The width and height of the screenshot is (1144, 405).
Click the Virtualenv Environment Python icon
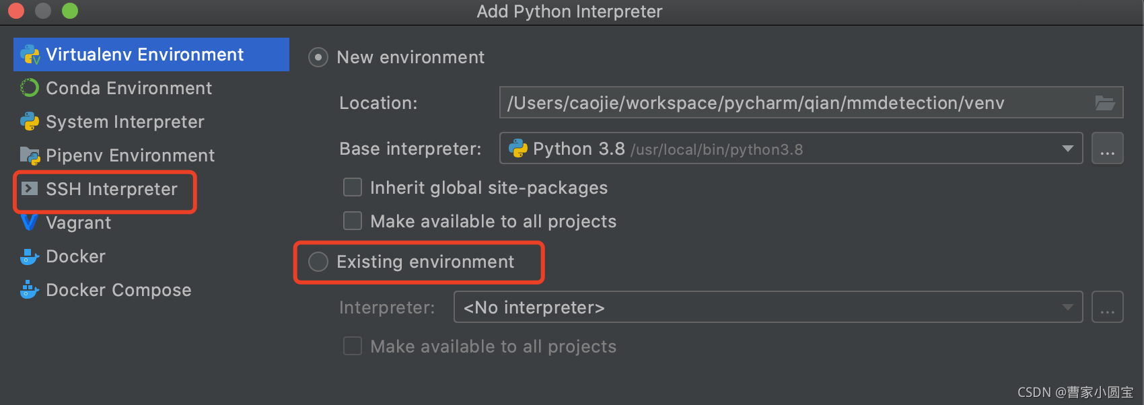click(x=30, y=54)
